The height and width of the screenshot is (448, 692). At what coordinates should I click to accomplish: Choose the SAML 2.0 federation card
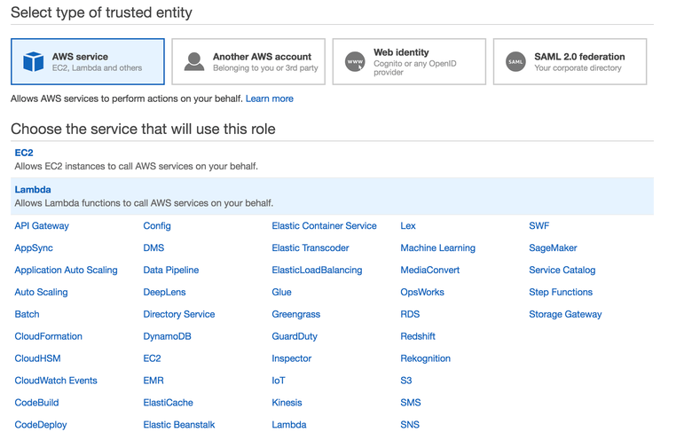pos(570,61)
